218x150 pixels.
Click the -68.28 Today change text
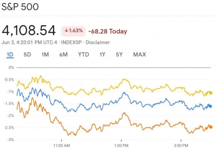click(108, 31)
